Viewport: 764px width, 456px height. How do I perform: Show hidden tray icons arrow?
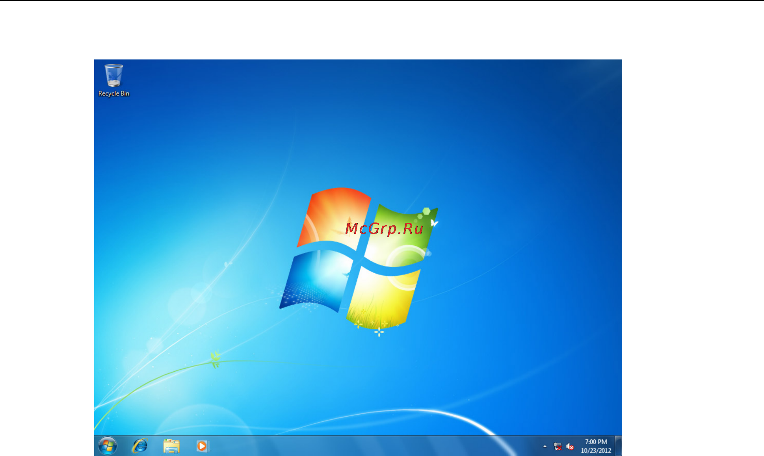[x=545, y=446]
